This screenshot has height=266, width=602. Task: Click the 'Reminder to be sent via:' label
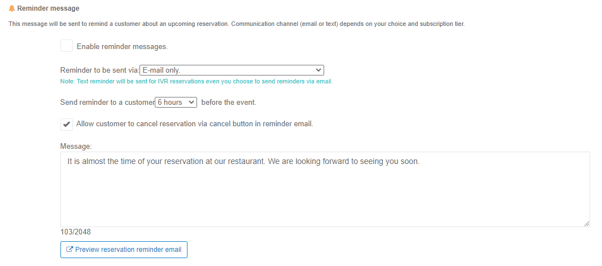tap(100, 70)
